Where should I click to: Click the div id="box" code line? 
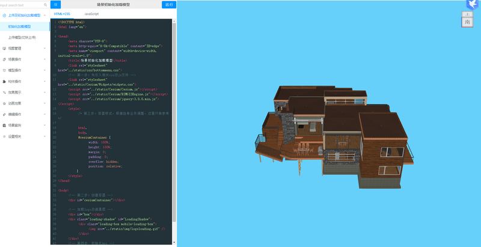coord(86,215)
